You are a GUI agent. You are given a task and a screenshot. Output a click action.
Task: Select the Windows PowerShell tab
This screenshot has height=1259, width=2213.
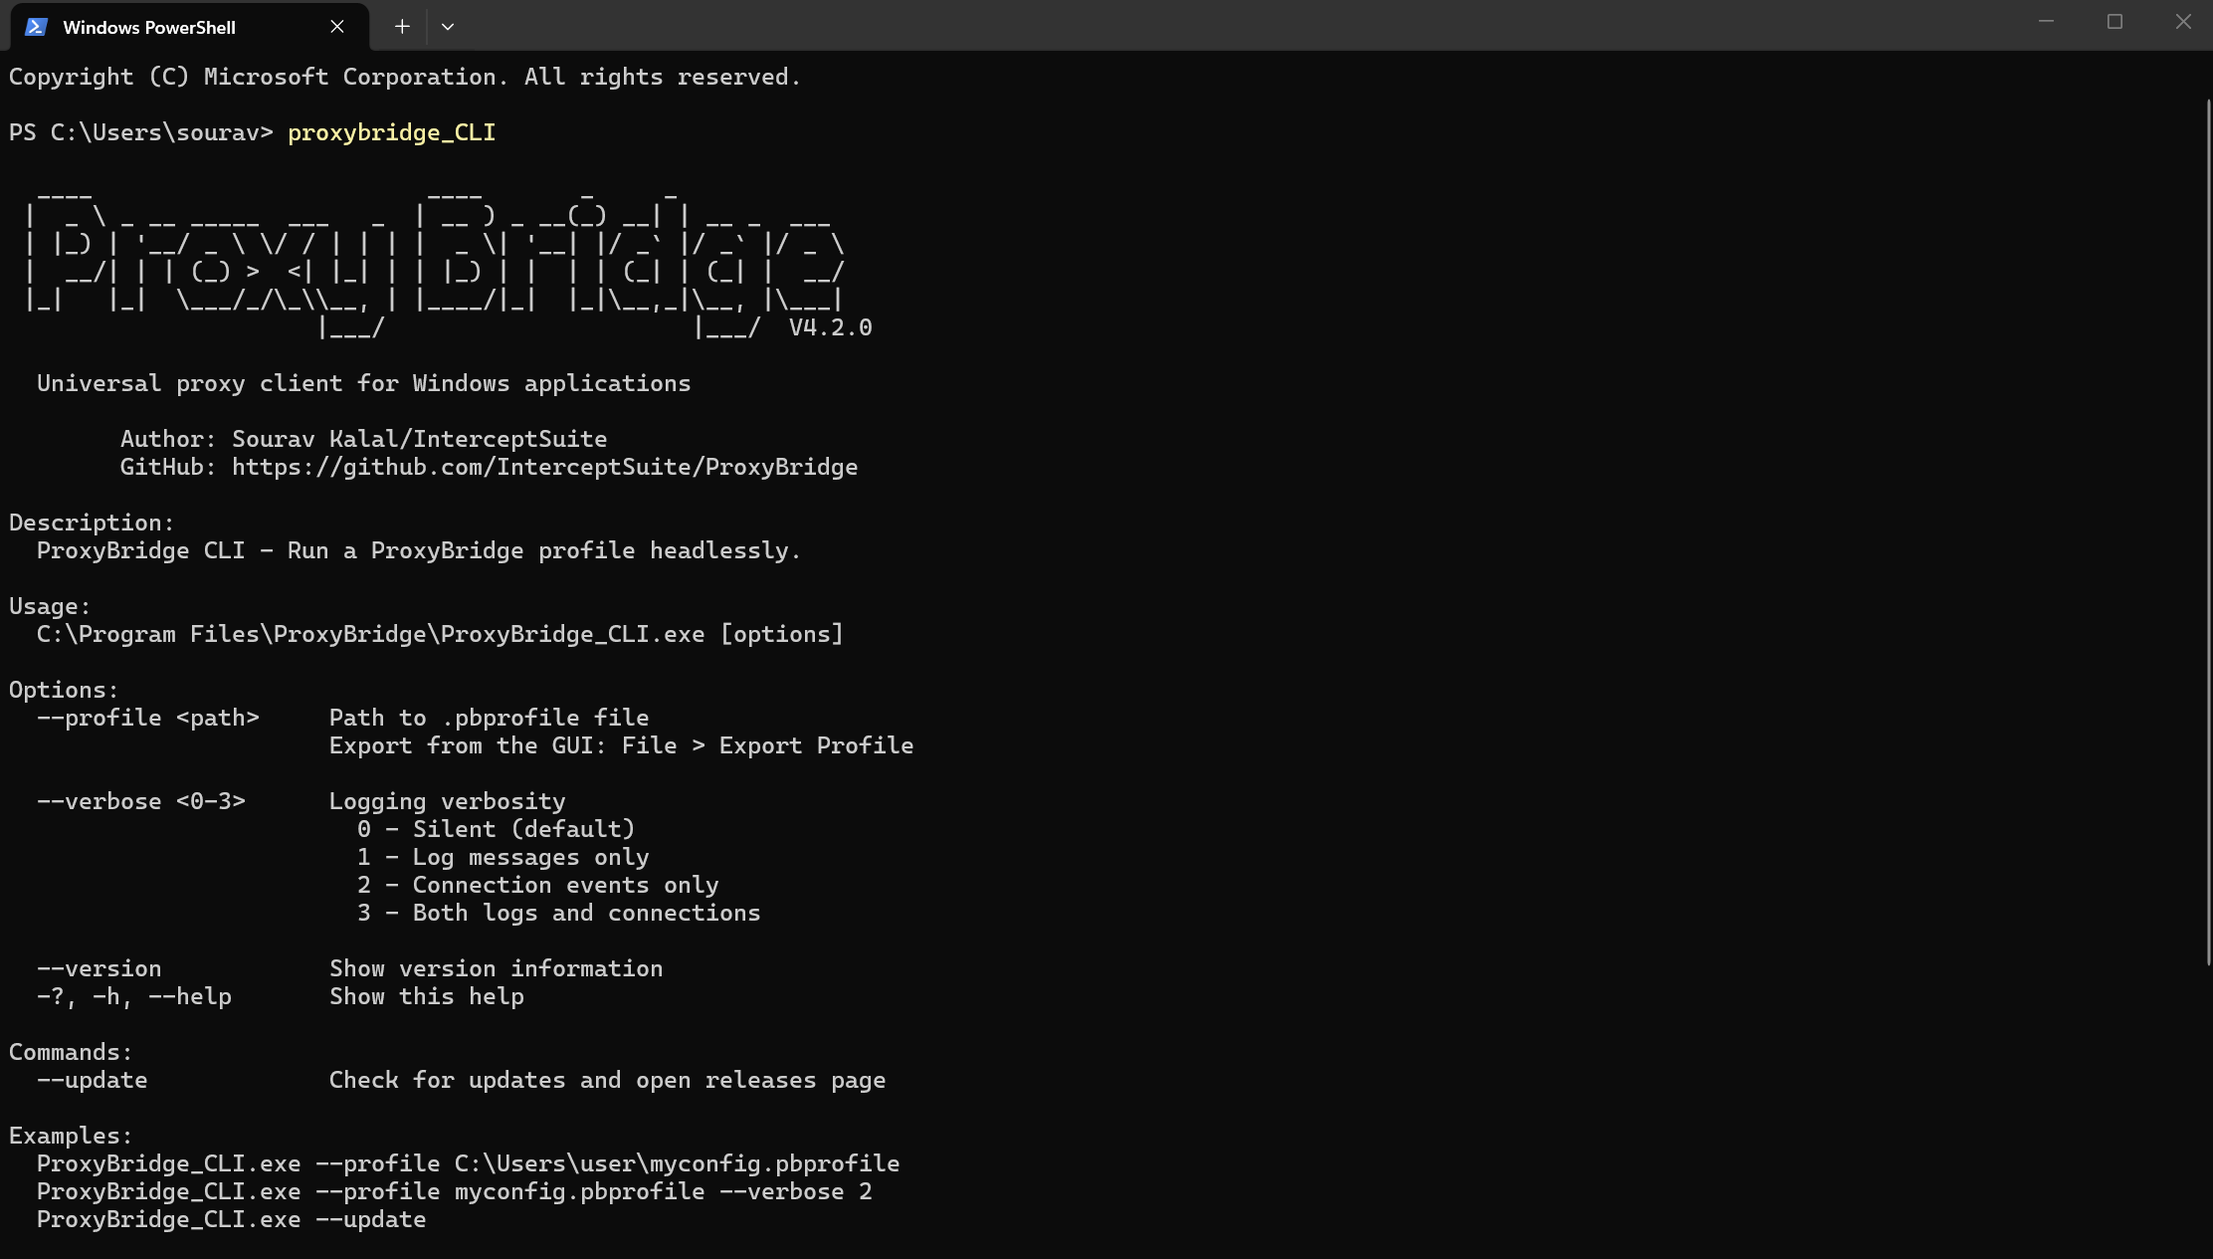pos(189,27)
